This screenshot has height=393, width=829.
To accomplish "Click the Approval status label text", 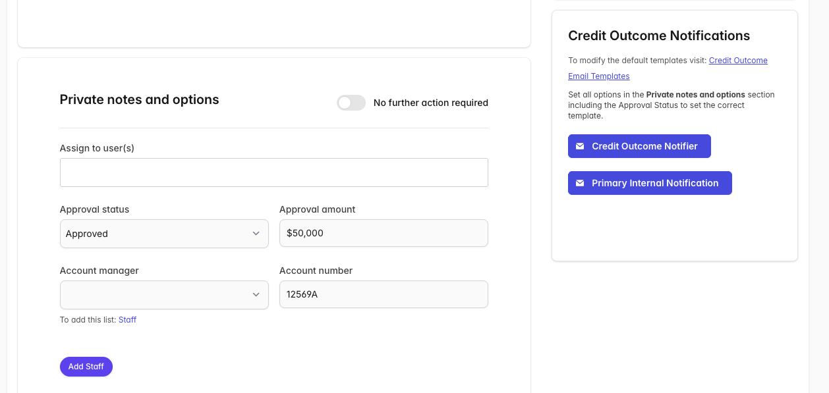I will [94, 209].
